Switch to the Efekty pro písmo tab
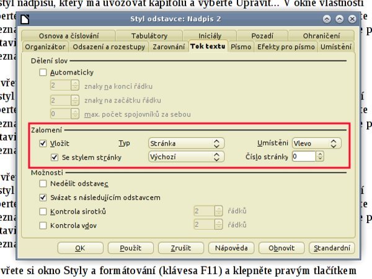This screenshot has width=372, height=279. click(286, 47)
